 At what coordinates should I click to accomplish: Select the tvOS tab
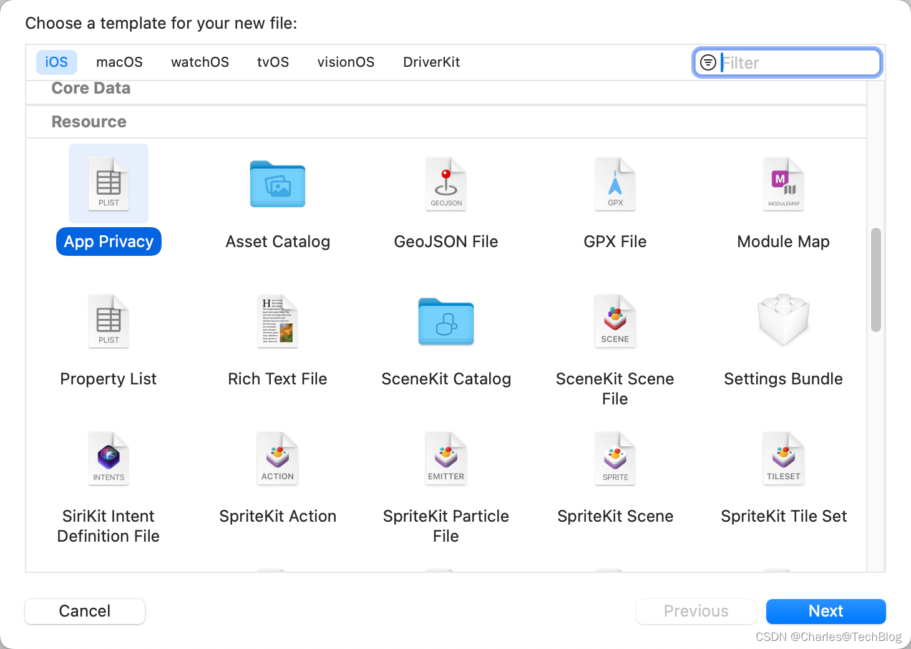click(273, 62)
